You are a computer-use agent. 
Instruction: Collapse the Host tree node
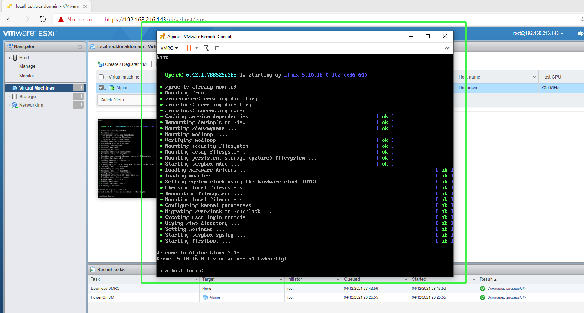(x=9, y=58)
